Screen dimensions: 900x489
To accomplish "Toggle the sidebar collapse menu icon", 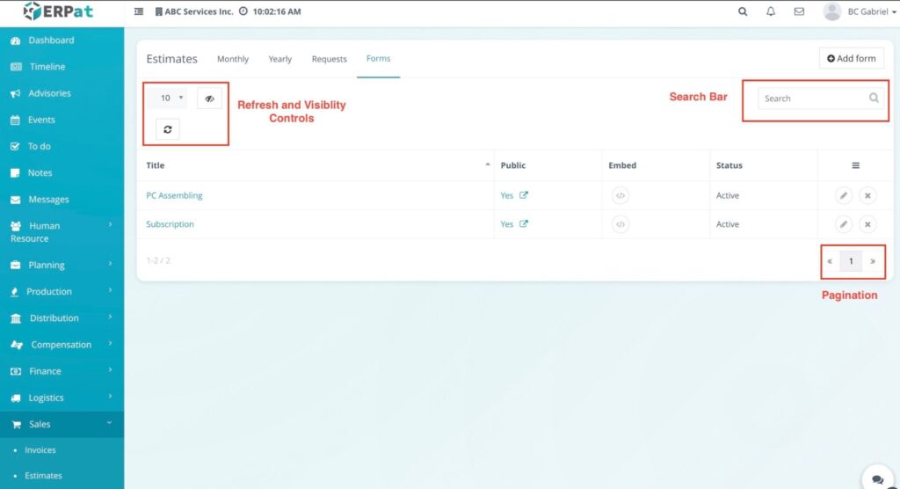I will click(139, 12).
